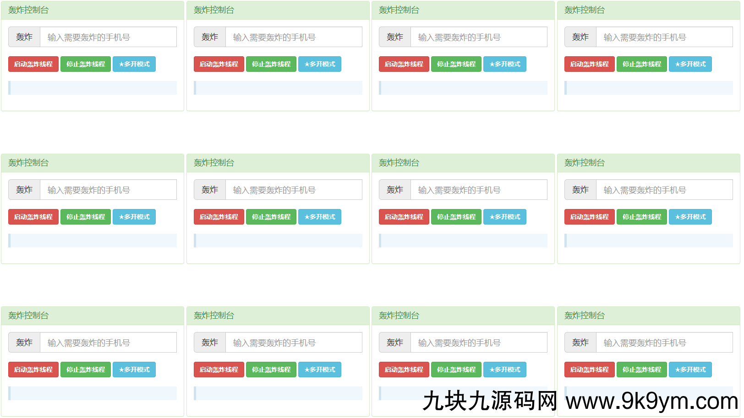The image size is (744, 418).
Task: Click the status bar in row one, third panel
Action: [x=463, y=88]
